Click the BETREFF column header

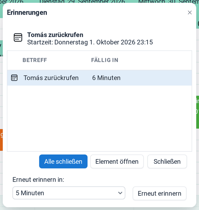coord(35,60)
